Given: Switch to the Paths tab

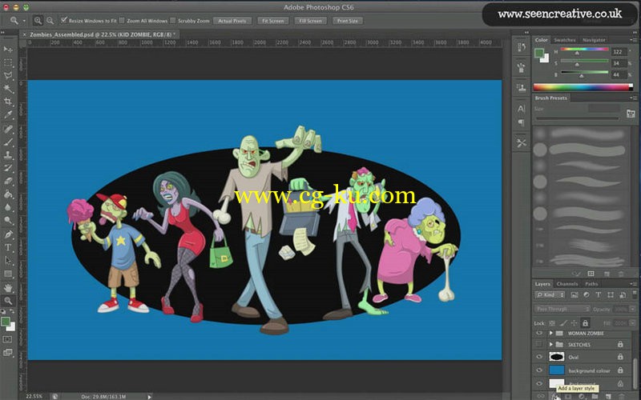Looking at the screenshot, I should [591, 284].
